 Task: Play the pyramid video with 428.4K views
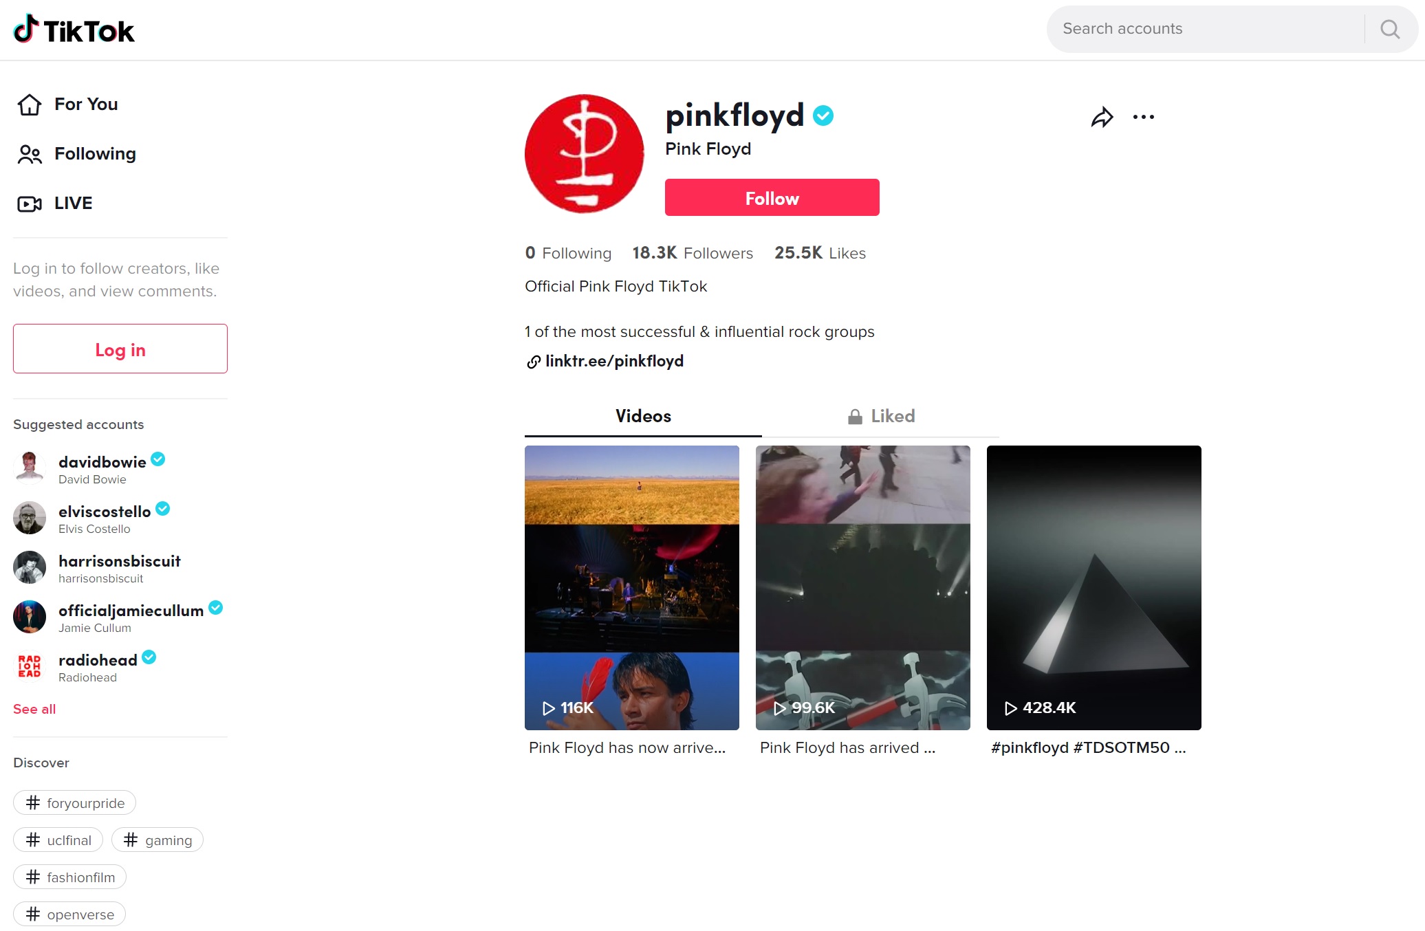click(x=1094, y=588)
